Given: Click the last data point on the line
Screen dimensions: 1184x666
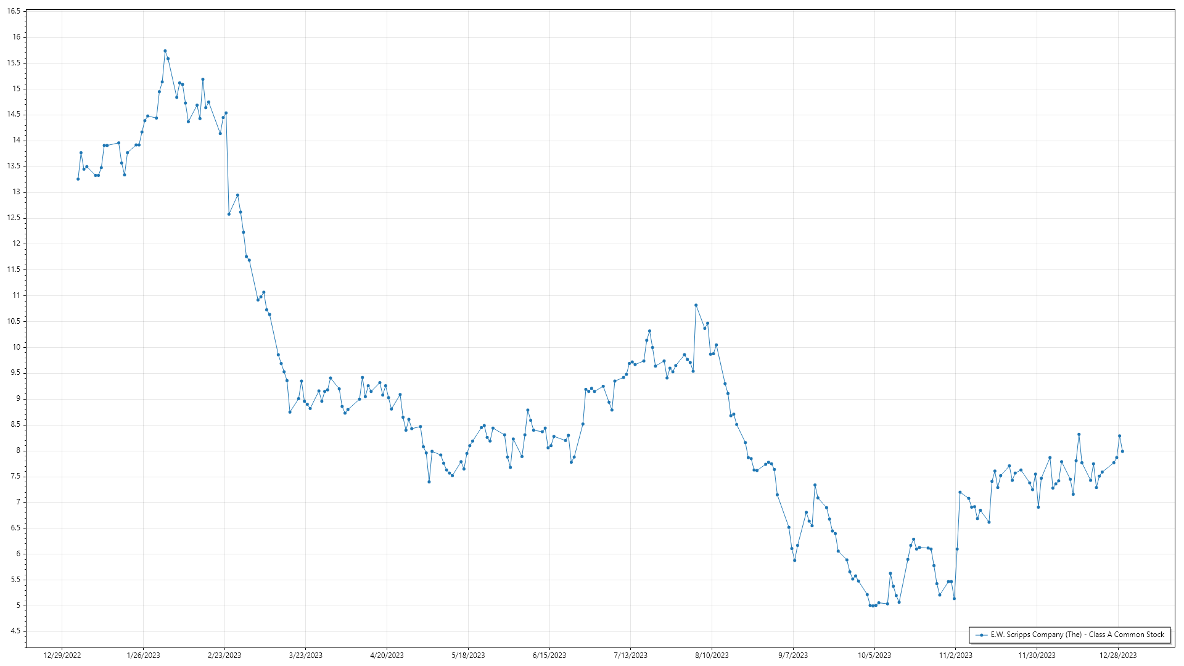Looking at the screenshot, I should [1122, 451].
